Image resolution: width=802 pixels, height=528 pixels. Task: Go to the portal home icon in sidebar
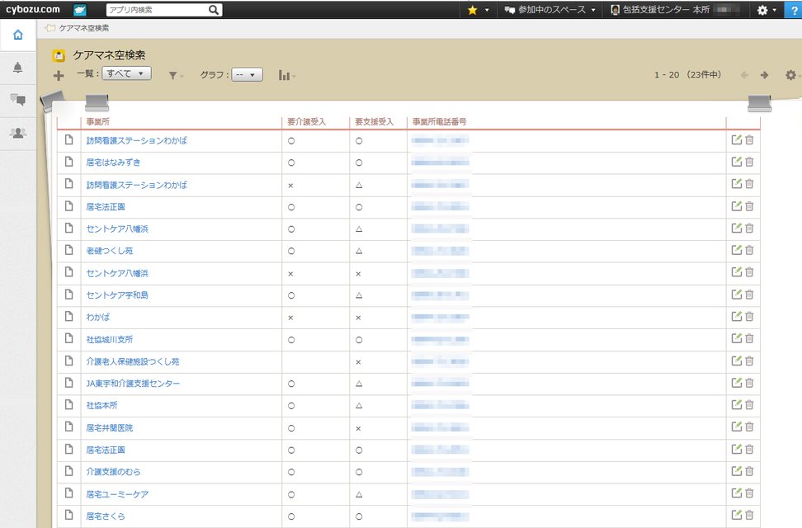pos(18,35)
